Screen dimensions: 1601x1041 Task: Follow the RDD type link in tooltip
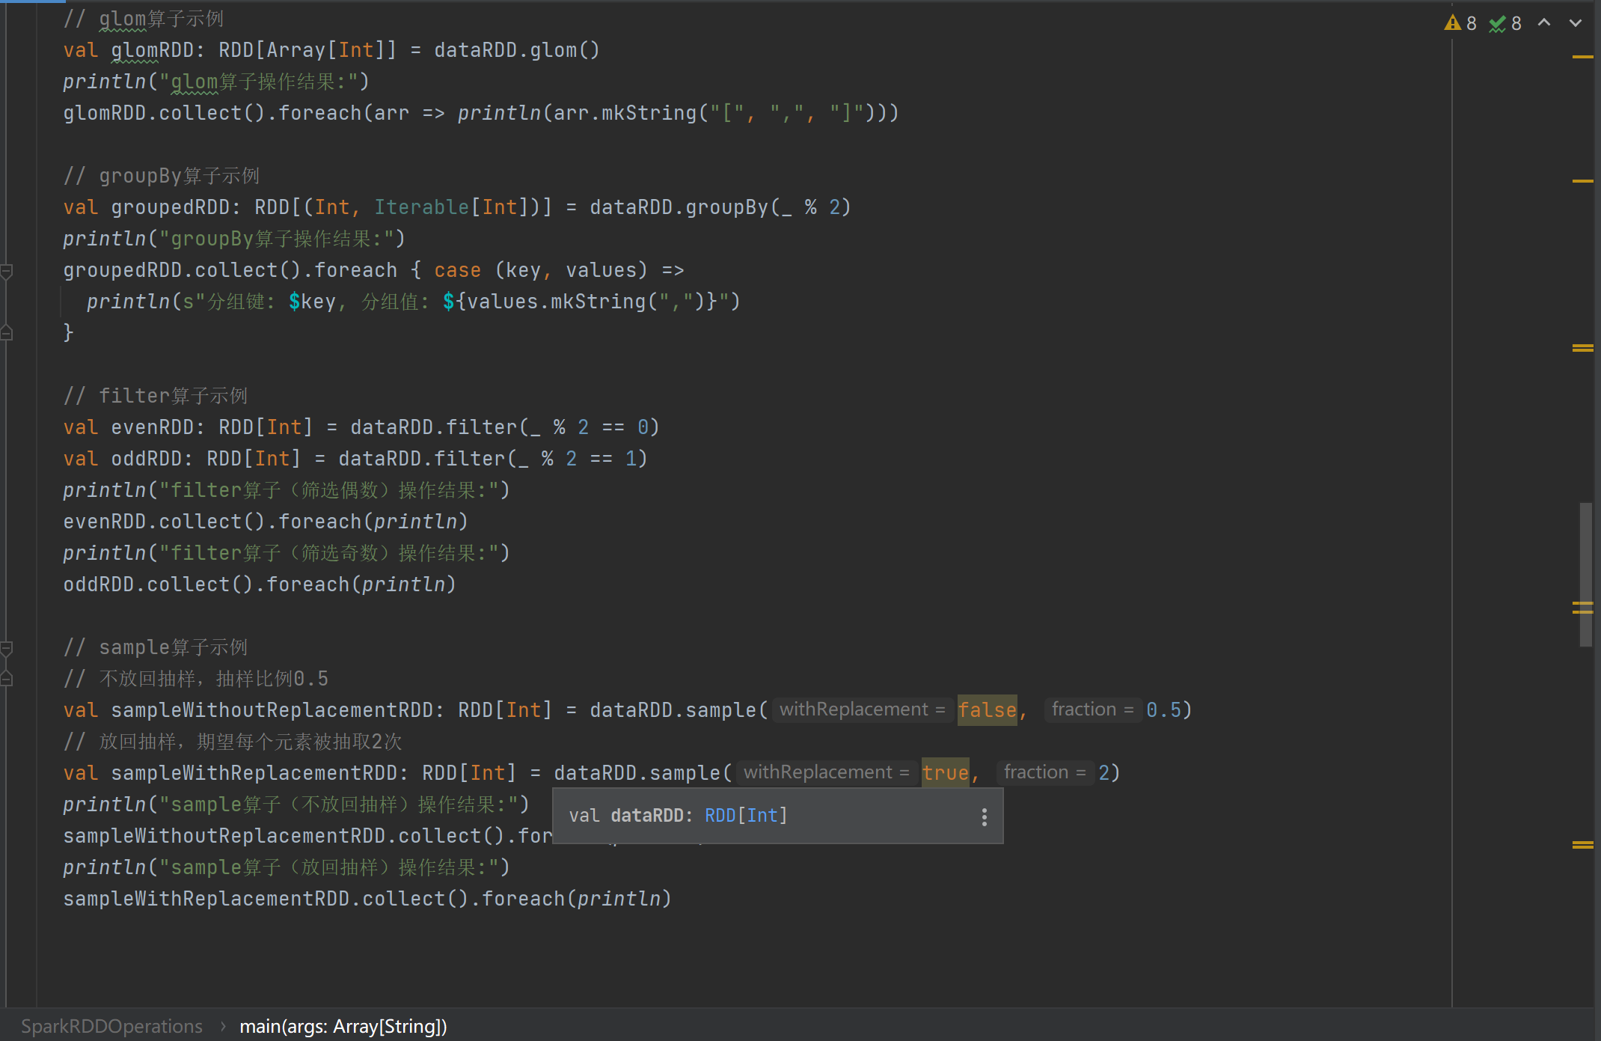(x=720, y=816)
